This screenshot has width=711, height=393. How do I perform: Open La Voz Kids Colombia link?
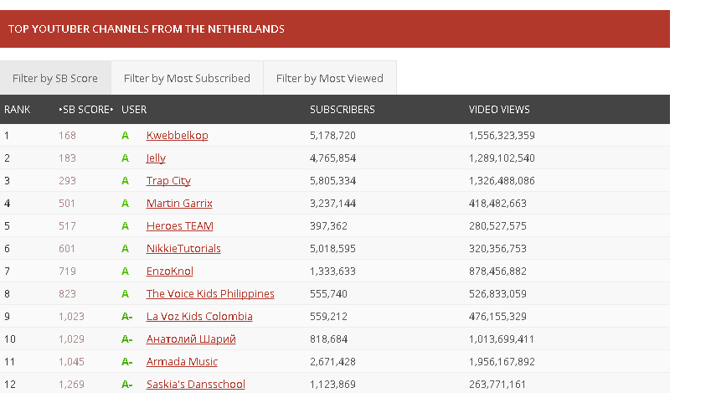coord(199,317)
